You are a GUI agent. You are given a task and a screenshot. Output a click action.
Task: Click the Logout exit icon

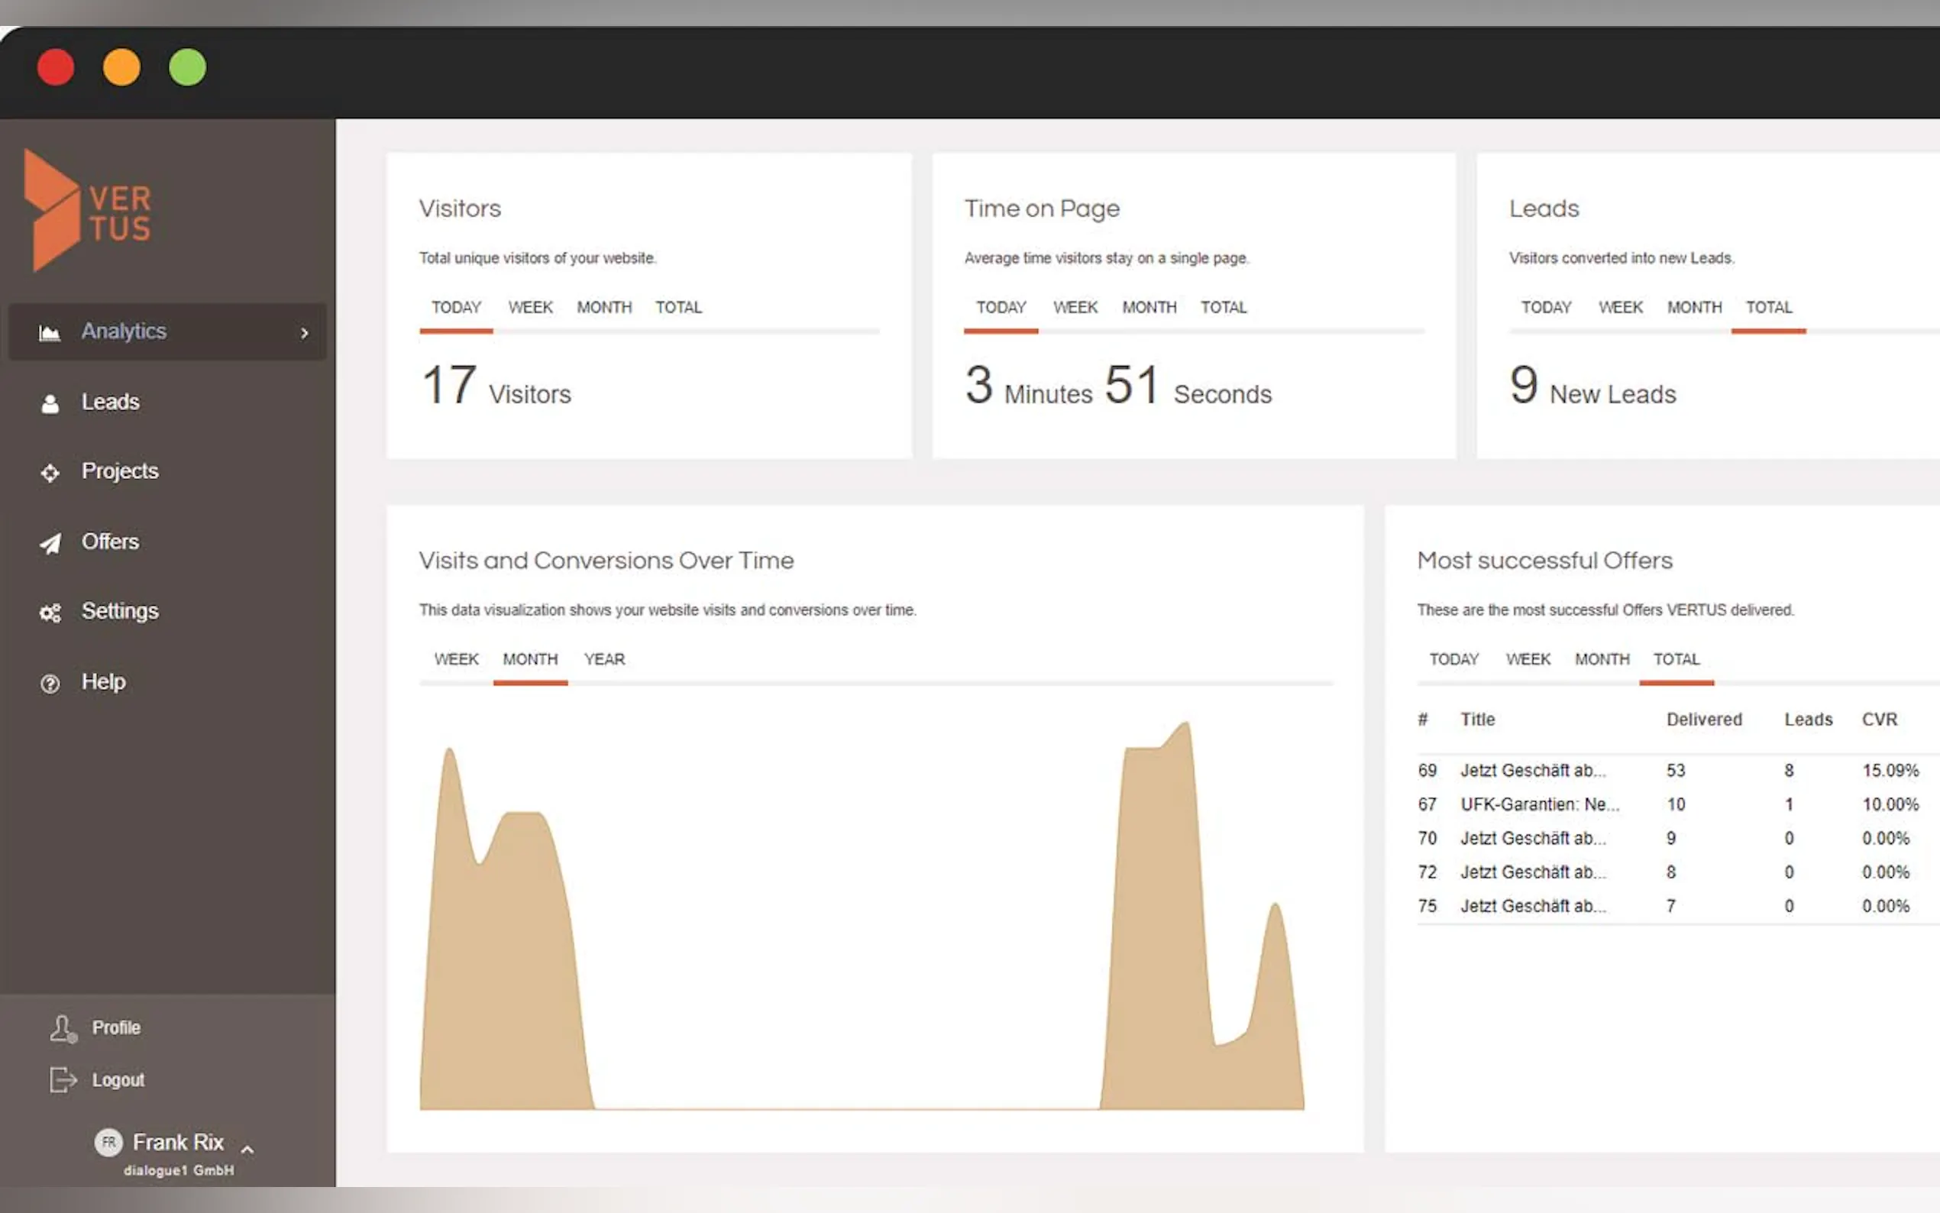click(x=63, y=1080)
